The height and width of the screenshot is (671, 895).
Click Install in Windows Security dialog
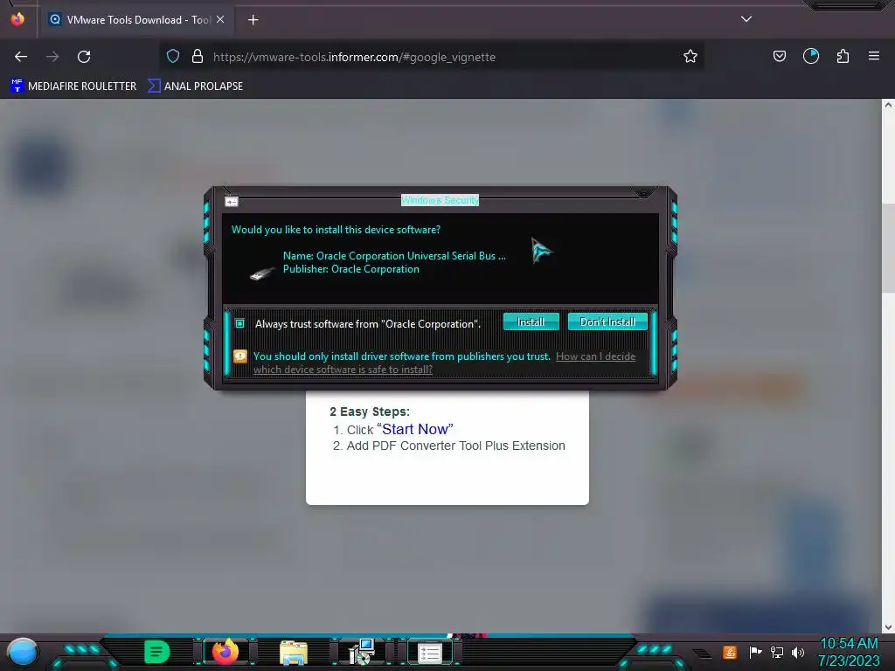pyautogui.click(x=531, y=322)
